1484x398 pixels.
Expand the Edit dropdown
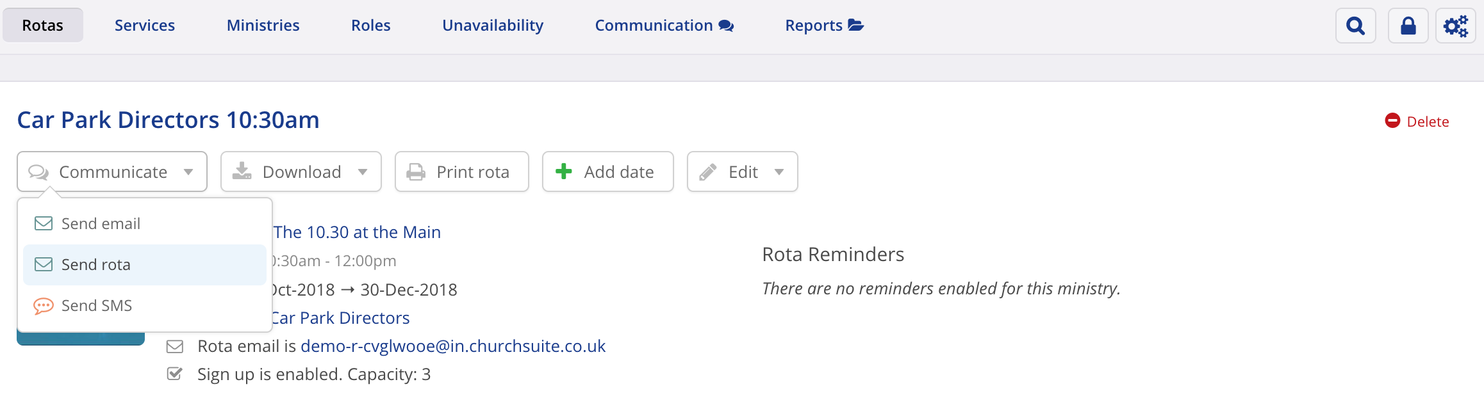[742, 171]
